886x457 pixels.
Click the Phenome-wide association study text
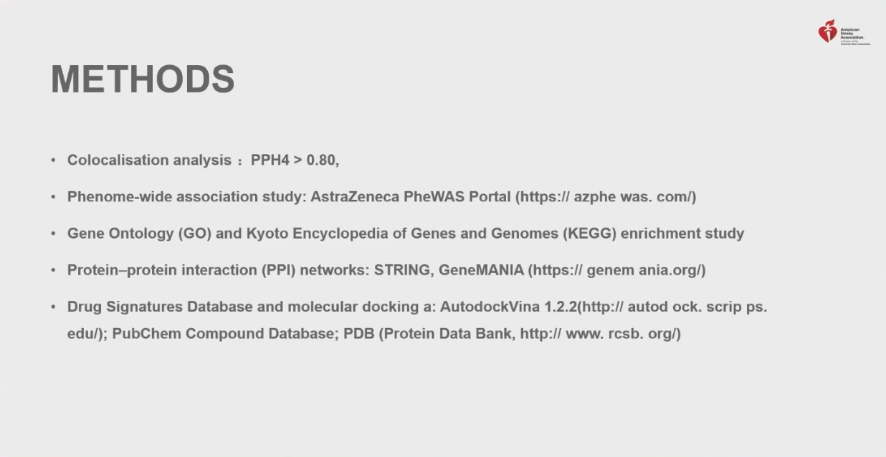pyautogui.click(x=186, y=196)
